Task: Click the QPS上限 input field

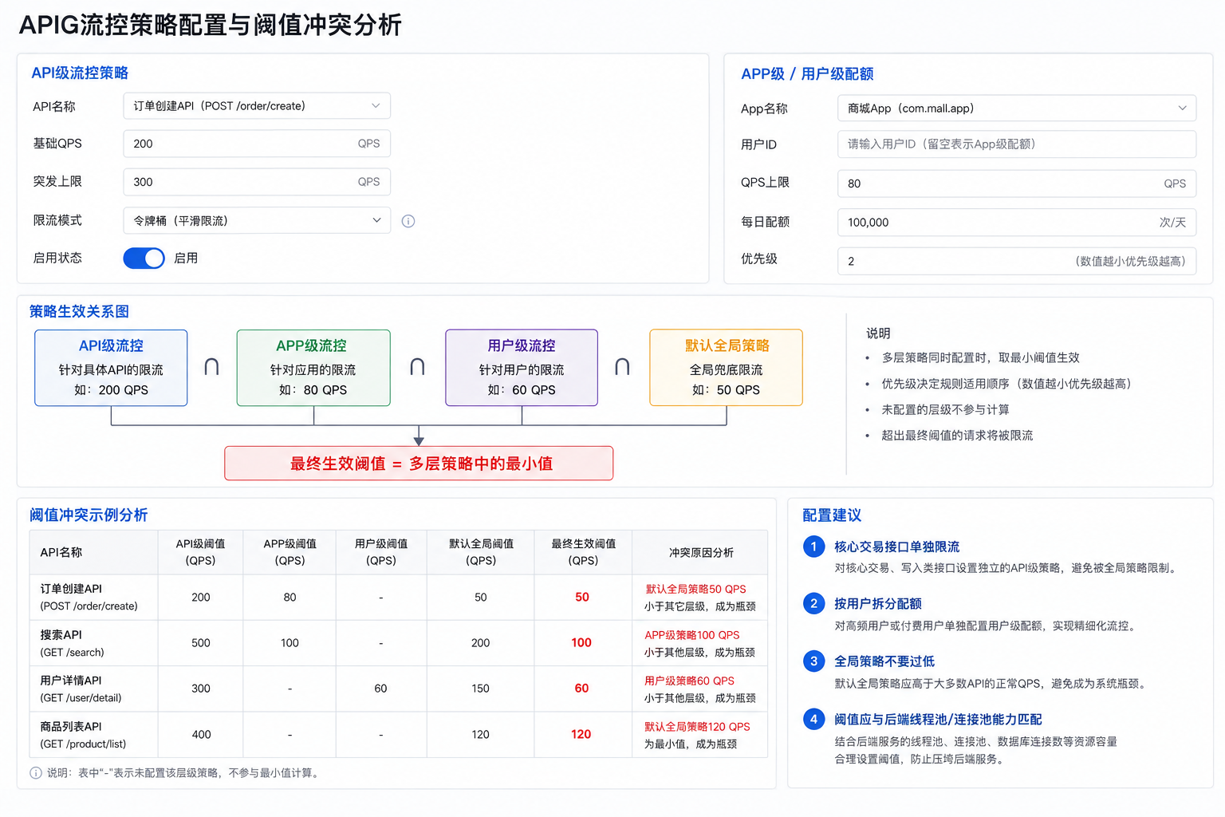Action: [x=1017, y=184]
